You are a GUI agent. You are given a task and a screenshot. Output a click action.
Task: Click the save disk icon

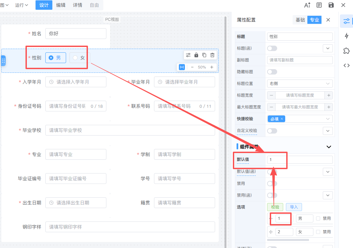(x=331, y=5)
